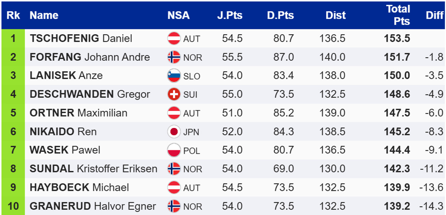446x215 pixels.
Task: Open TSCHOFENIG Daniel's athlete profile
Action: [x=81, y=38]
